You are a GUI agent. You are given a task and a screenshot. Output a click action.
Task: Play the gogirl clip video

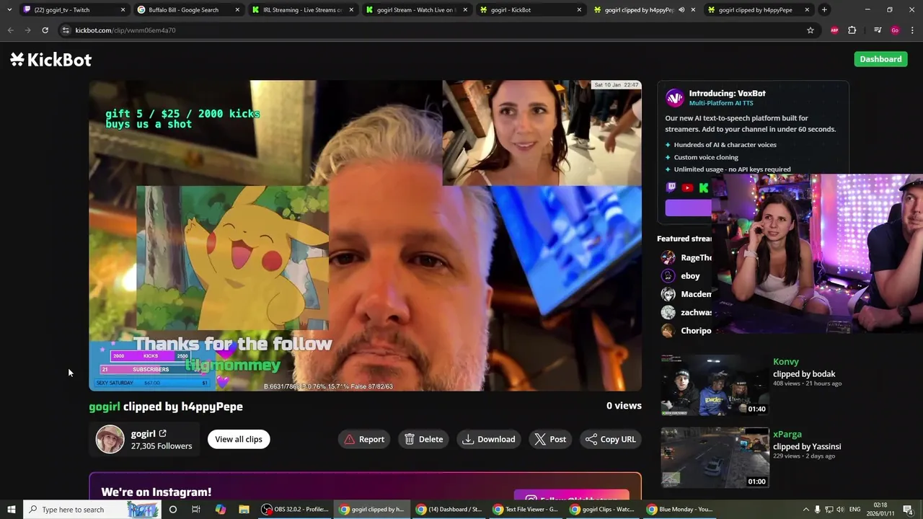click(x=365, y=236)
